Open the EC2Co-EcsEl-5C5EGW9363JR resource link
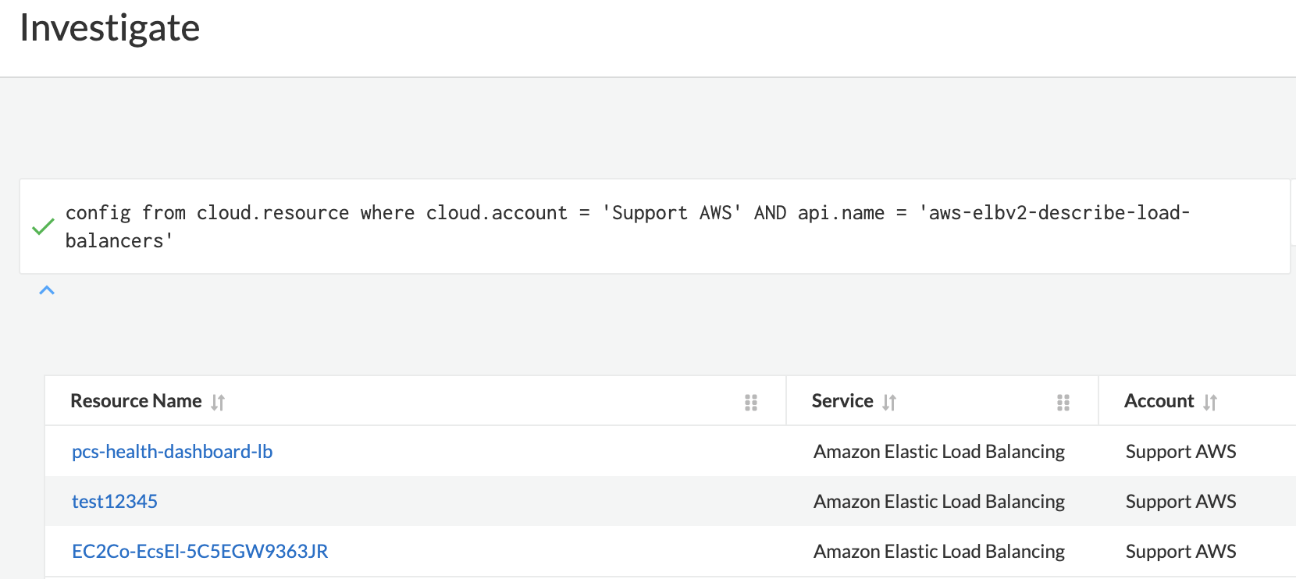 click(x=200, y=552)
